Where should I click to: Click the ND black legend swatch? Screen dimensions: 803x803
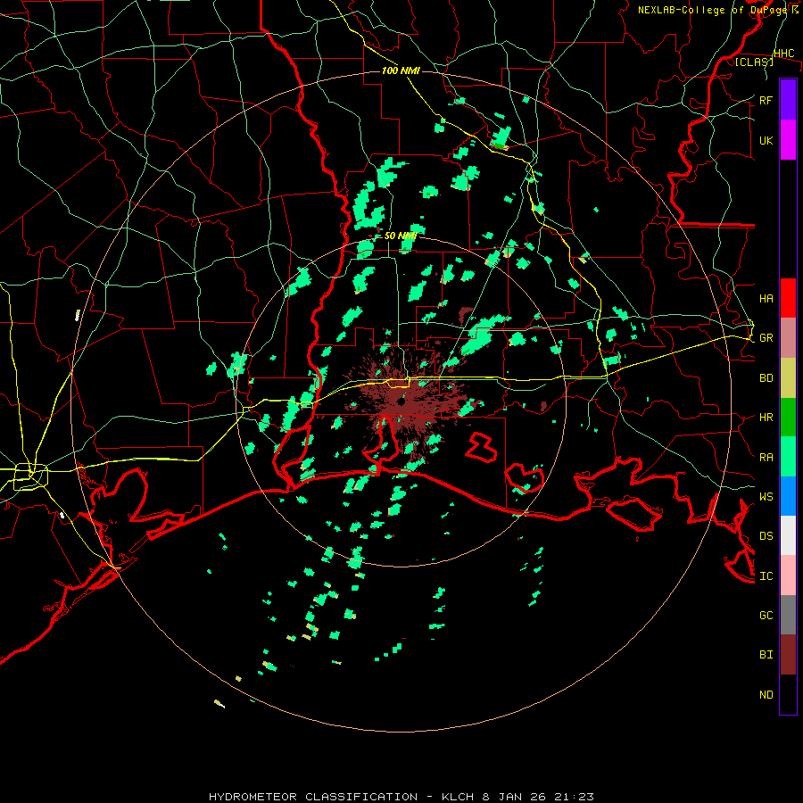click(x=788, y=694)
